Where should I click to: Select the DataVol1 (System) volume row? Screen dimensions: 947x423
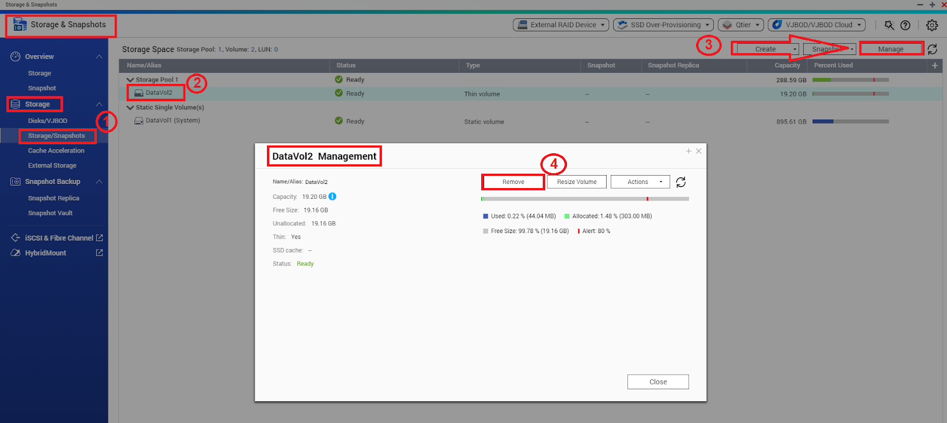click(x=172, y=121)
